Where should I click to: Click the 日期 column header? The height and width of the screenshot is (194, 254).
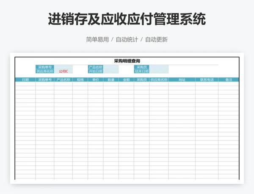[x=25, y=79]
